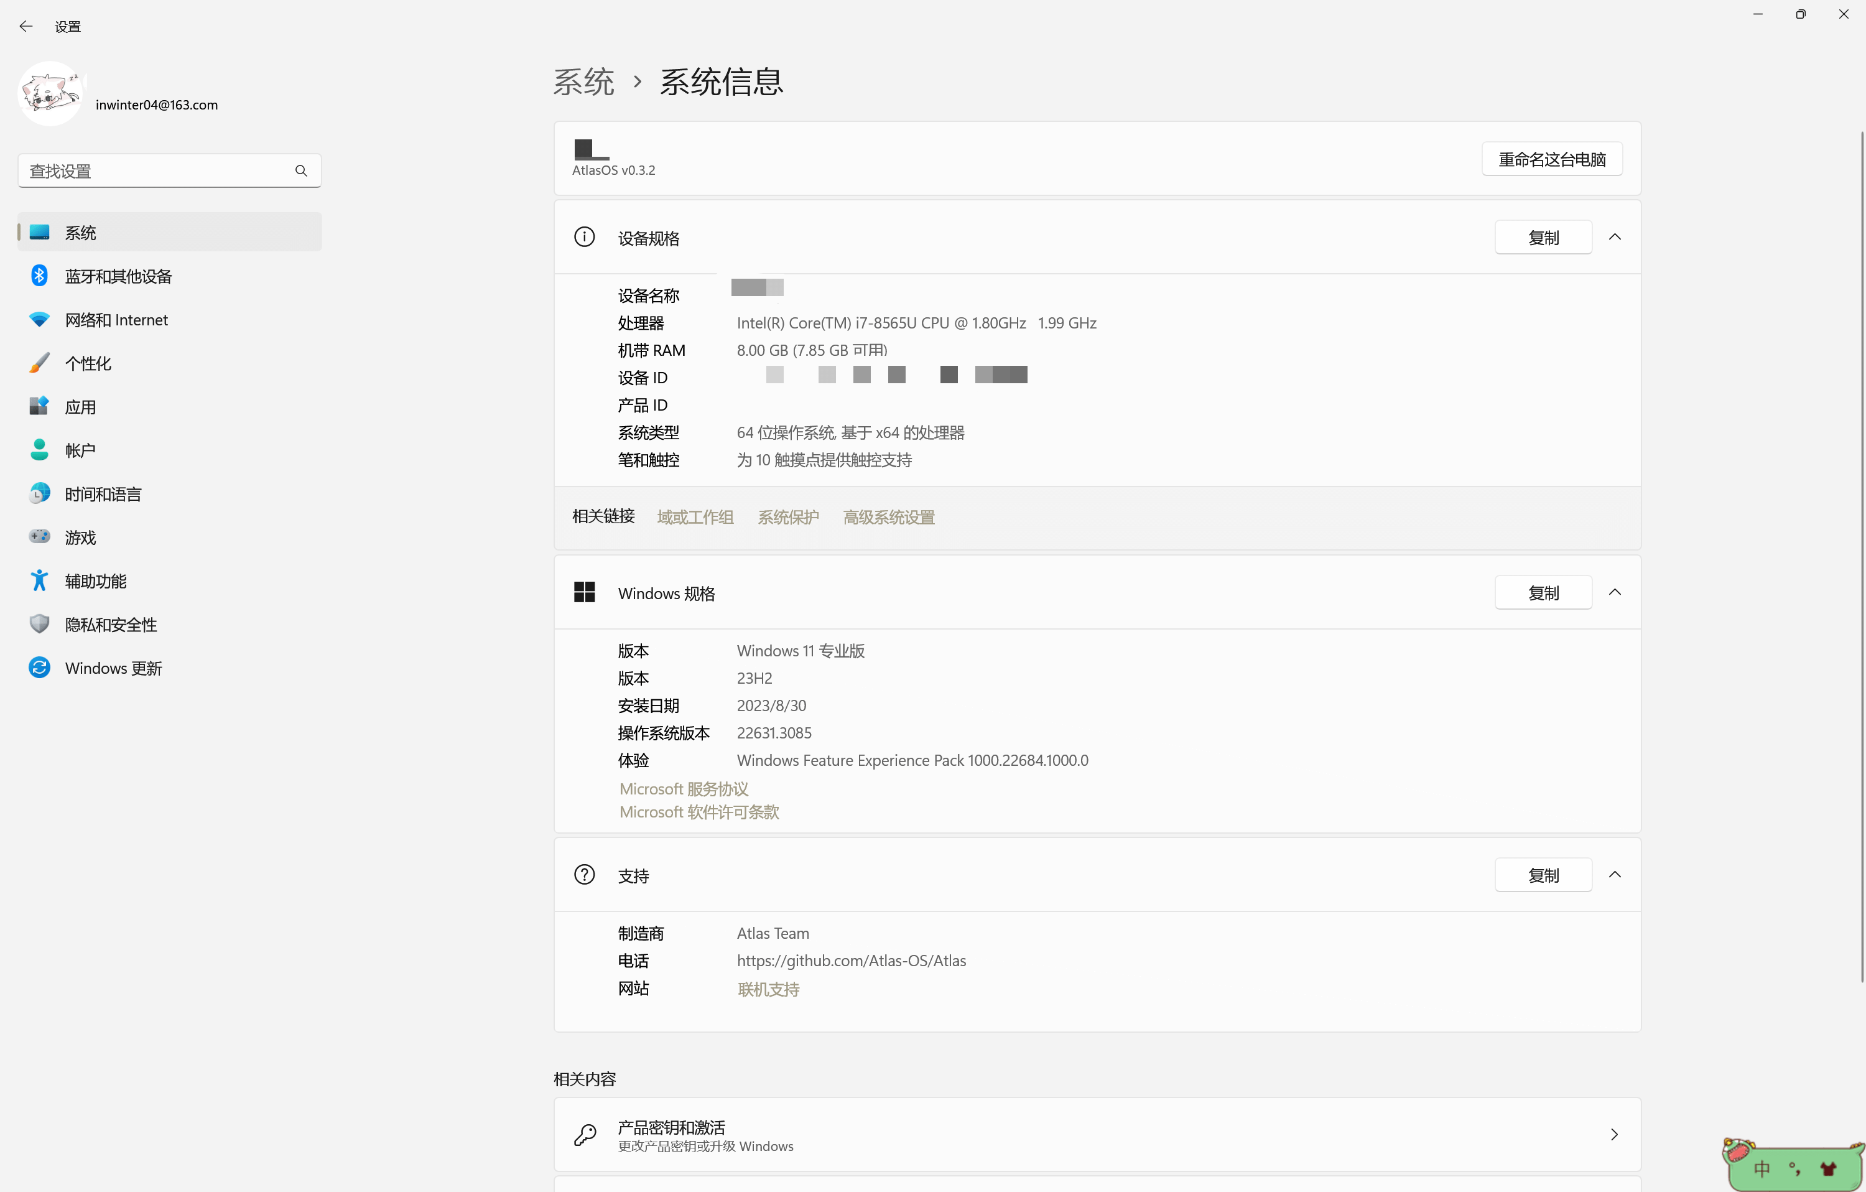Open the 联机支持 website link
Screen dimensions: 1866x1192
pyautogui.click(x=768, y=989)
